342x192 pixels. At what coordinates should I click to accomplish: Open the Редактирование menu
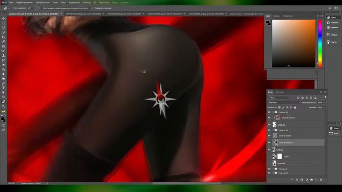tap(24, 3)
